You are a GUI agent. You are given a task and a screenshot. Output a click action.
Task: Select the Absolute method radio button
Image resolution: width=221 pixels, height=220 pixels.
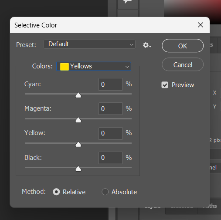[x=105, y=192]
